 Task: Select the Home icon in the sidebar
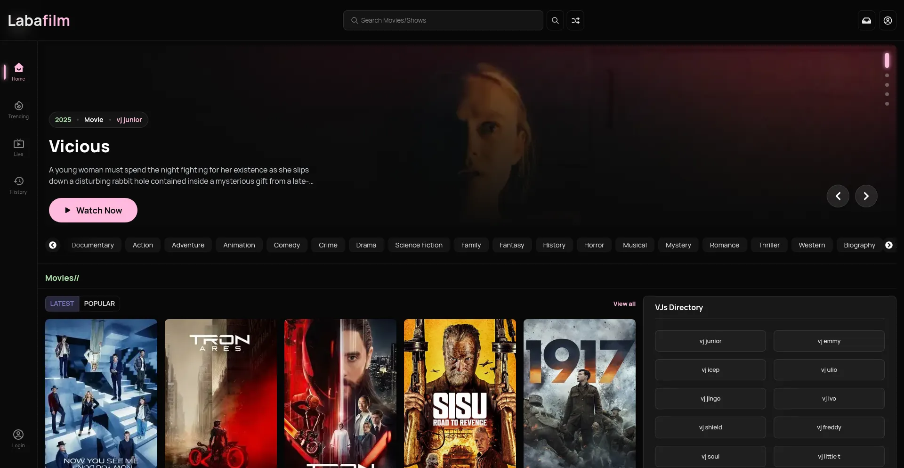[x=18, y=71]
